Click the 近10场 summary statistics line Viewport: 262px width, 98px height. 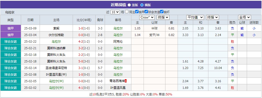[131, 94]
